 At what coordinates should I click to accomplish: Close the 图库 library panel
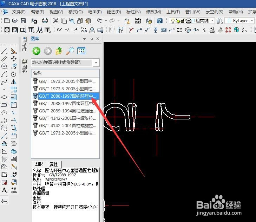click(x=98, y=39)
